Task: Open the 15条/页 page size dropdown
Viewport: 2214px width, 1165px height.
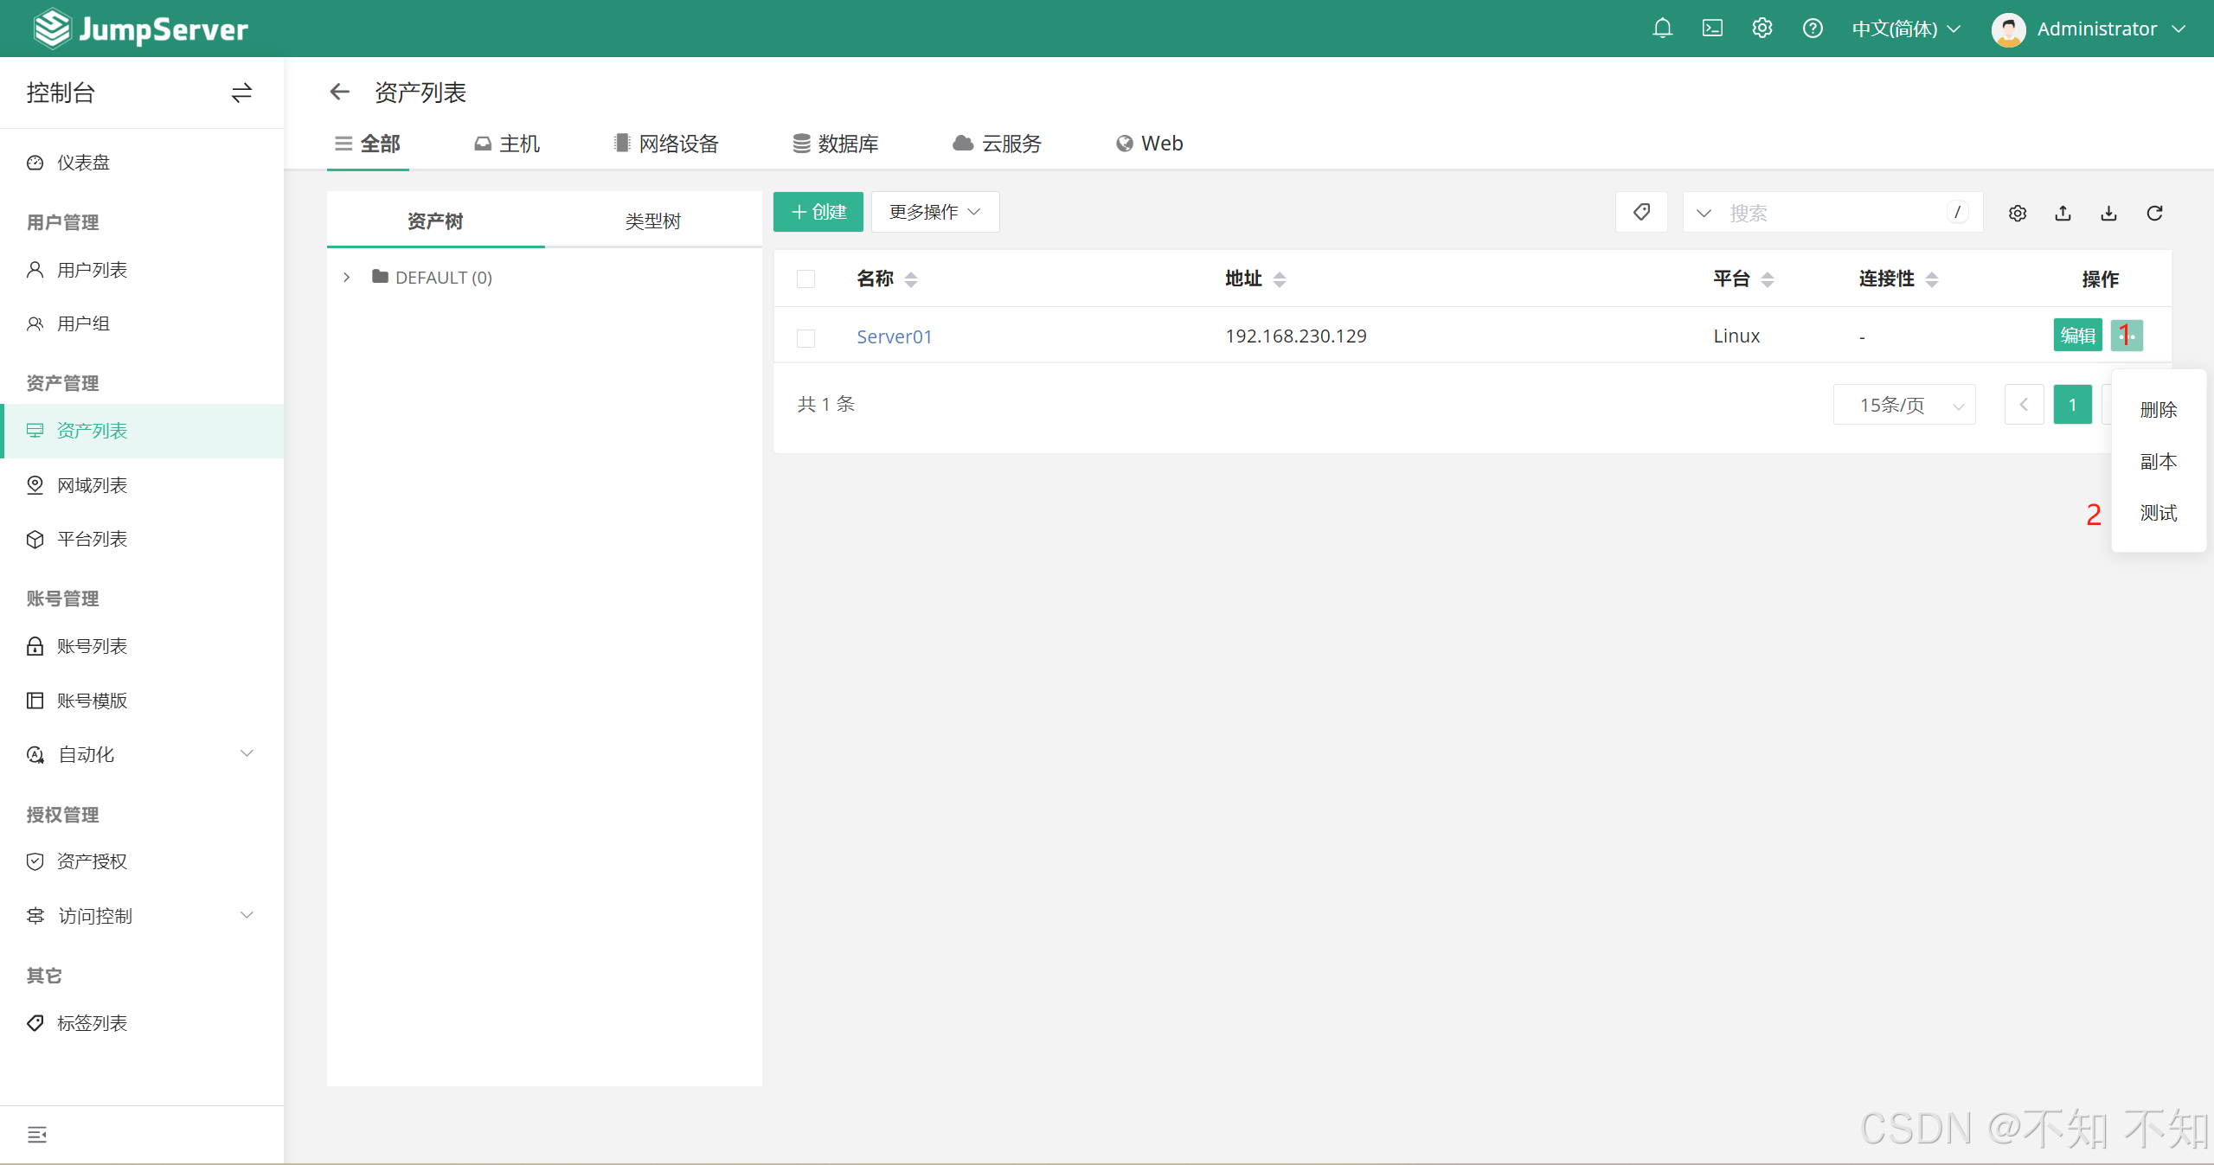Action: pyautogui.click(x=1903, y=405)
